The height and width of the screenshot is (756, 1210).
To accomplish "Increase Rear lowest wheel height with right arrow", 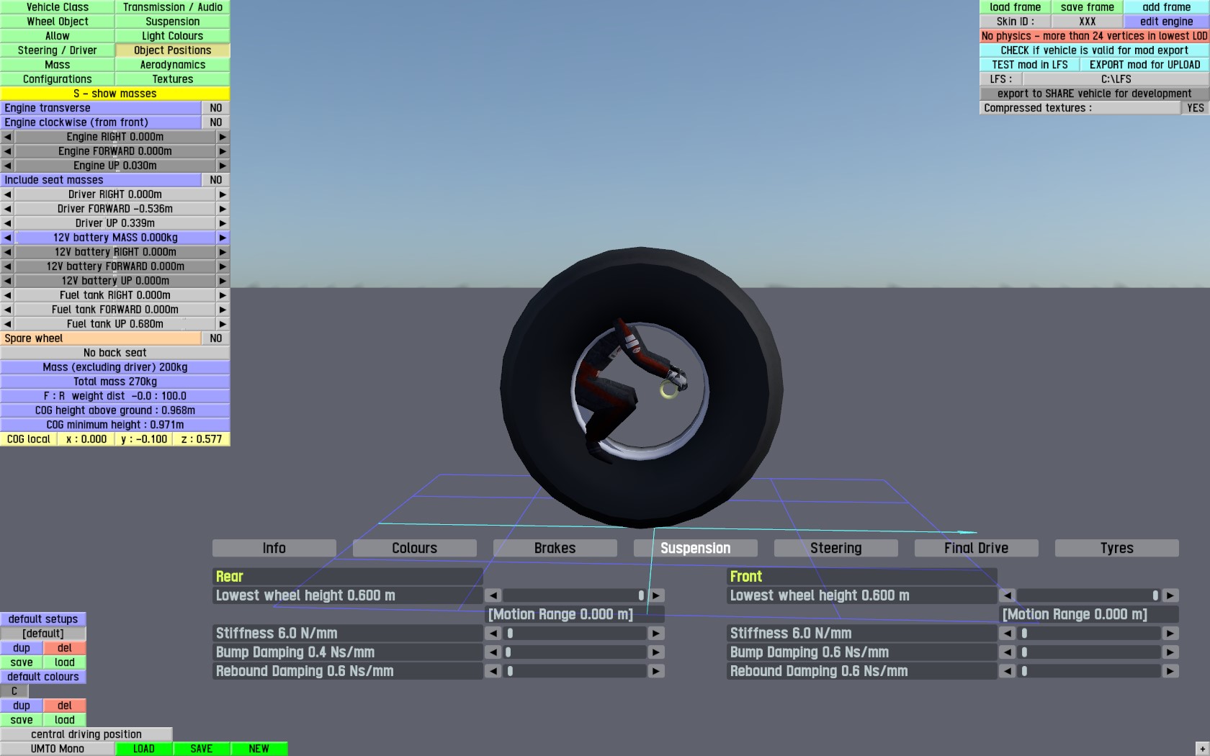I will tap(656, 595).
